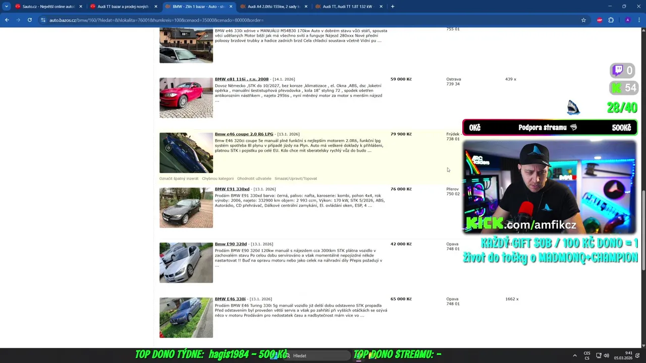Click Ohodnotit uživatele link

point(254,178)
